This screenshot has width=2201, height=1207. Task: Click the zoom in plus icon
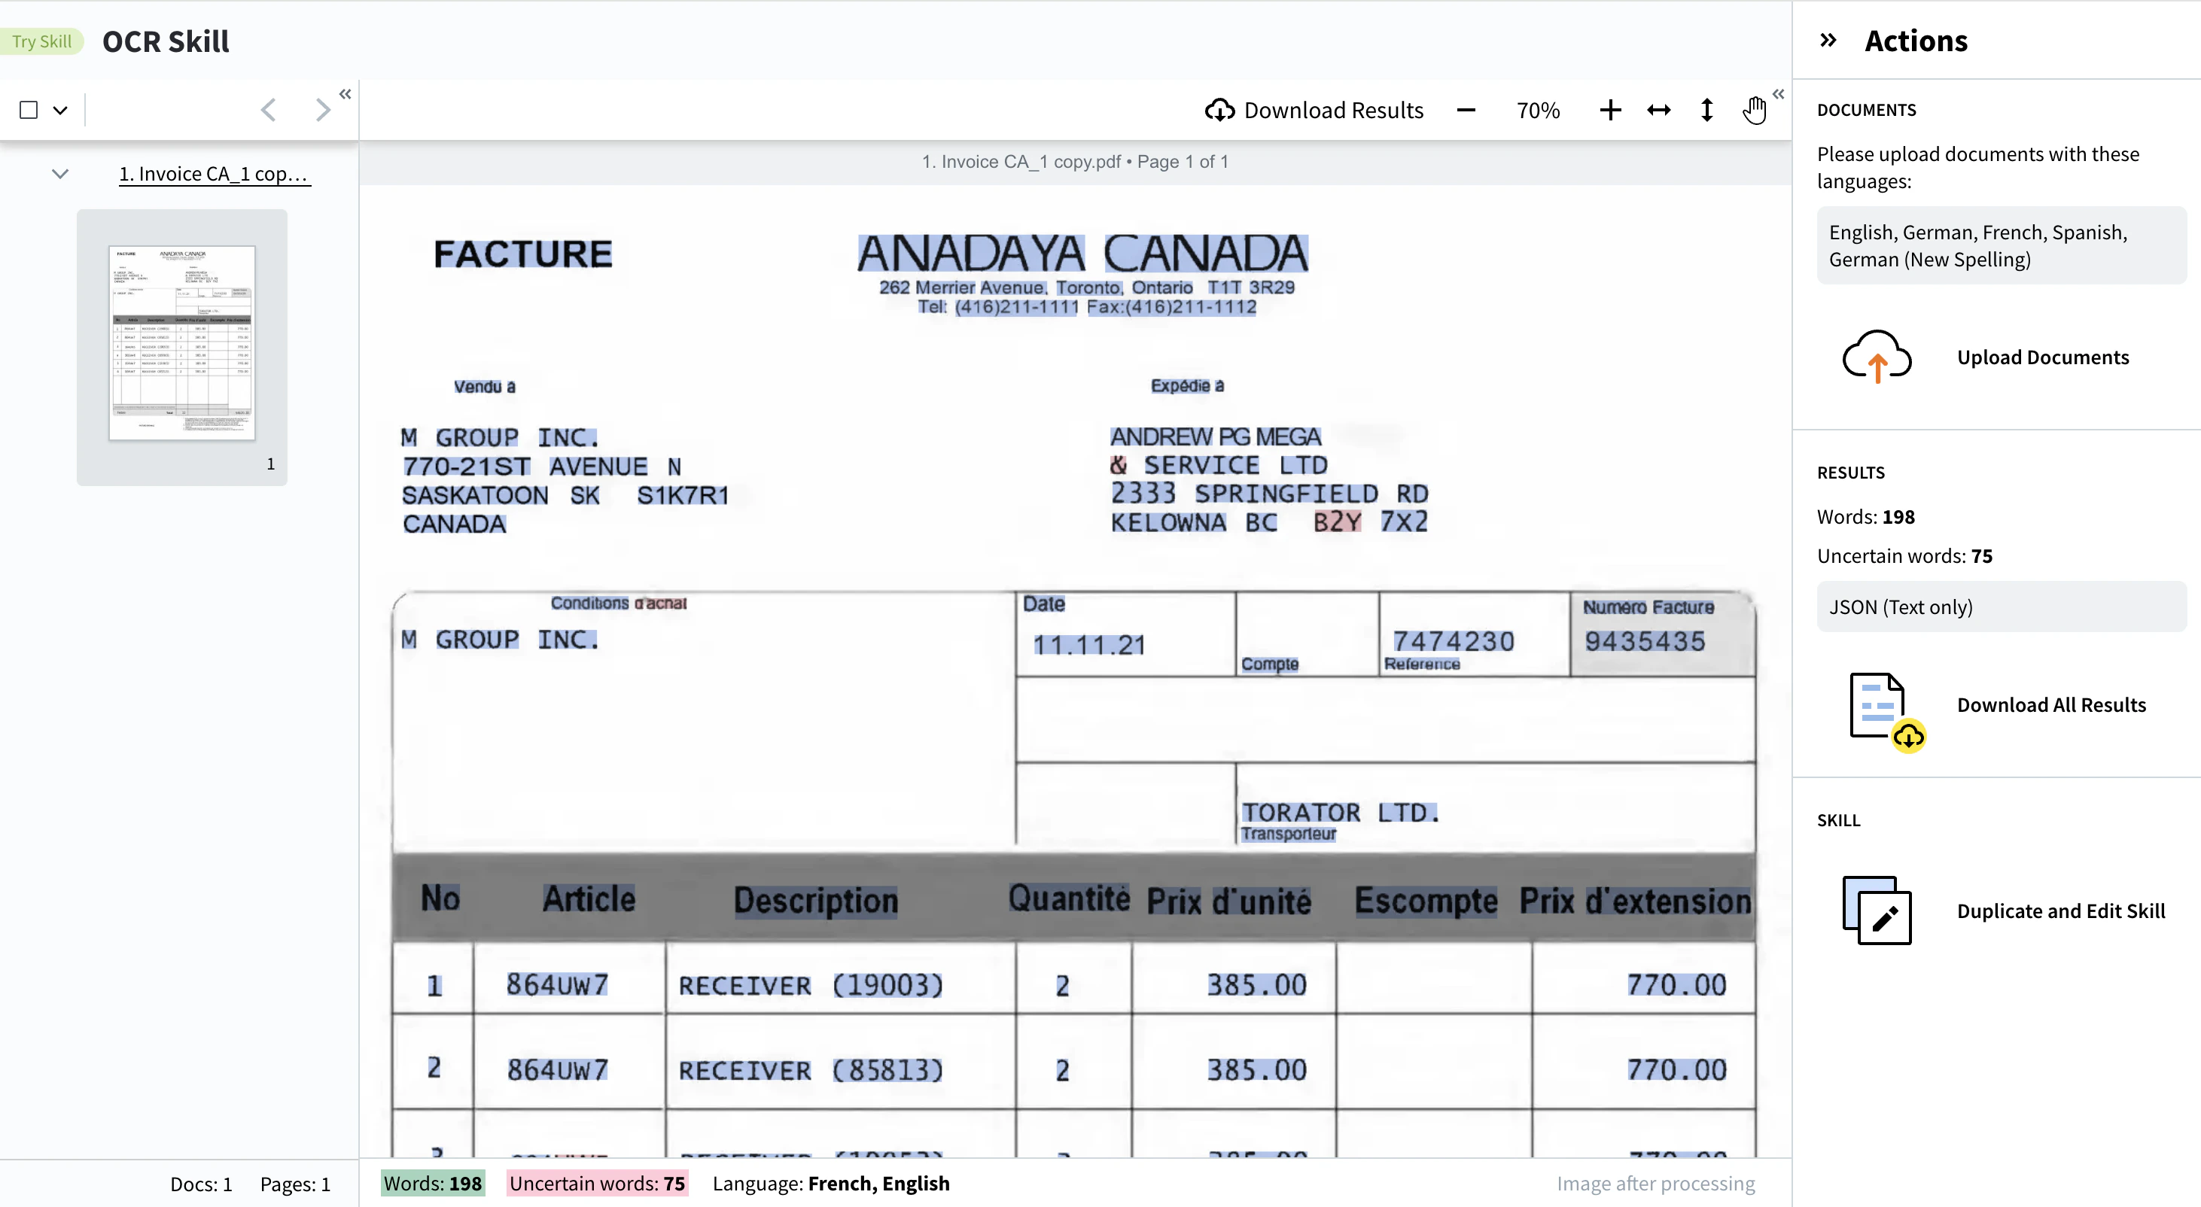[1610, 110]
